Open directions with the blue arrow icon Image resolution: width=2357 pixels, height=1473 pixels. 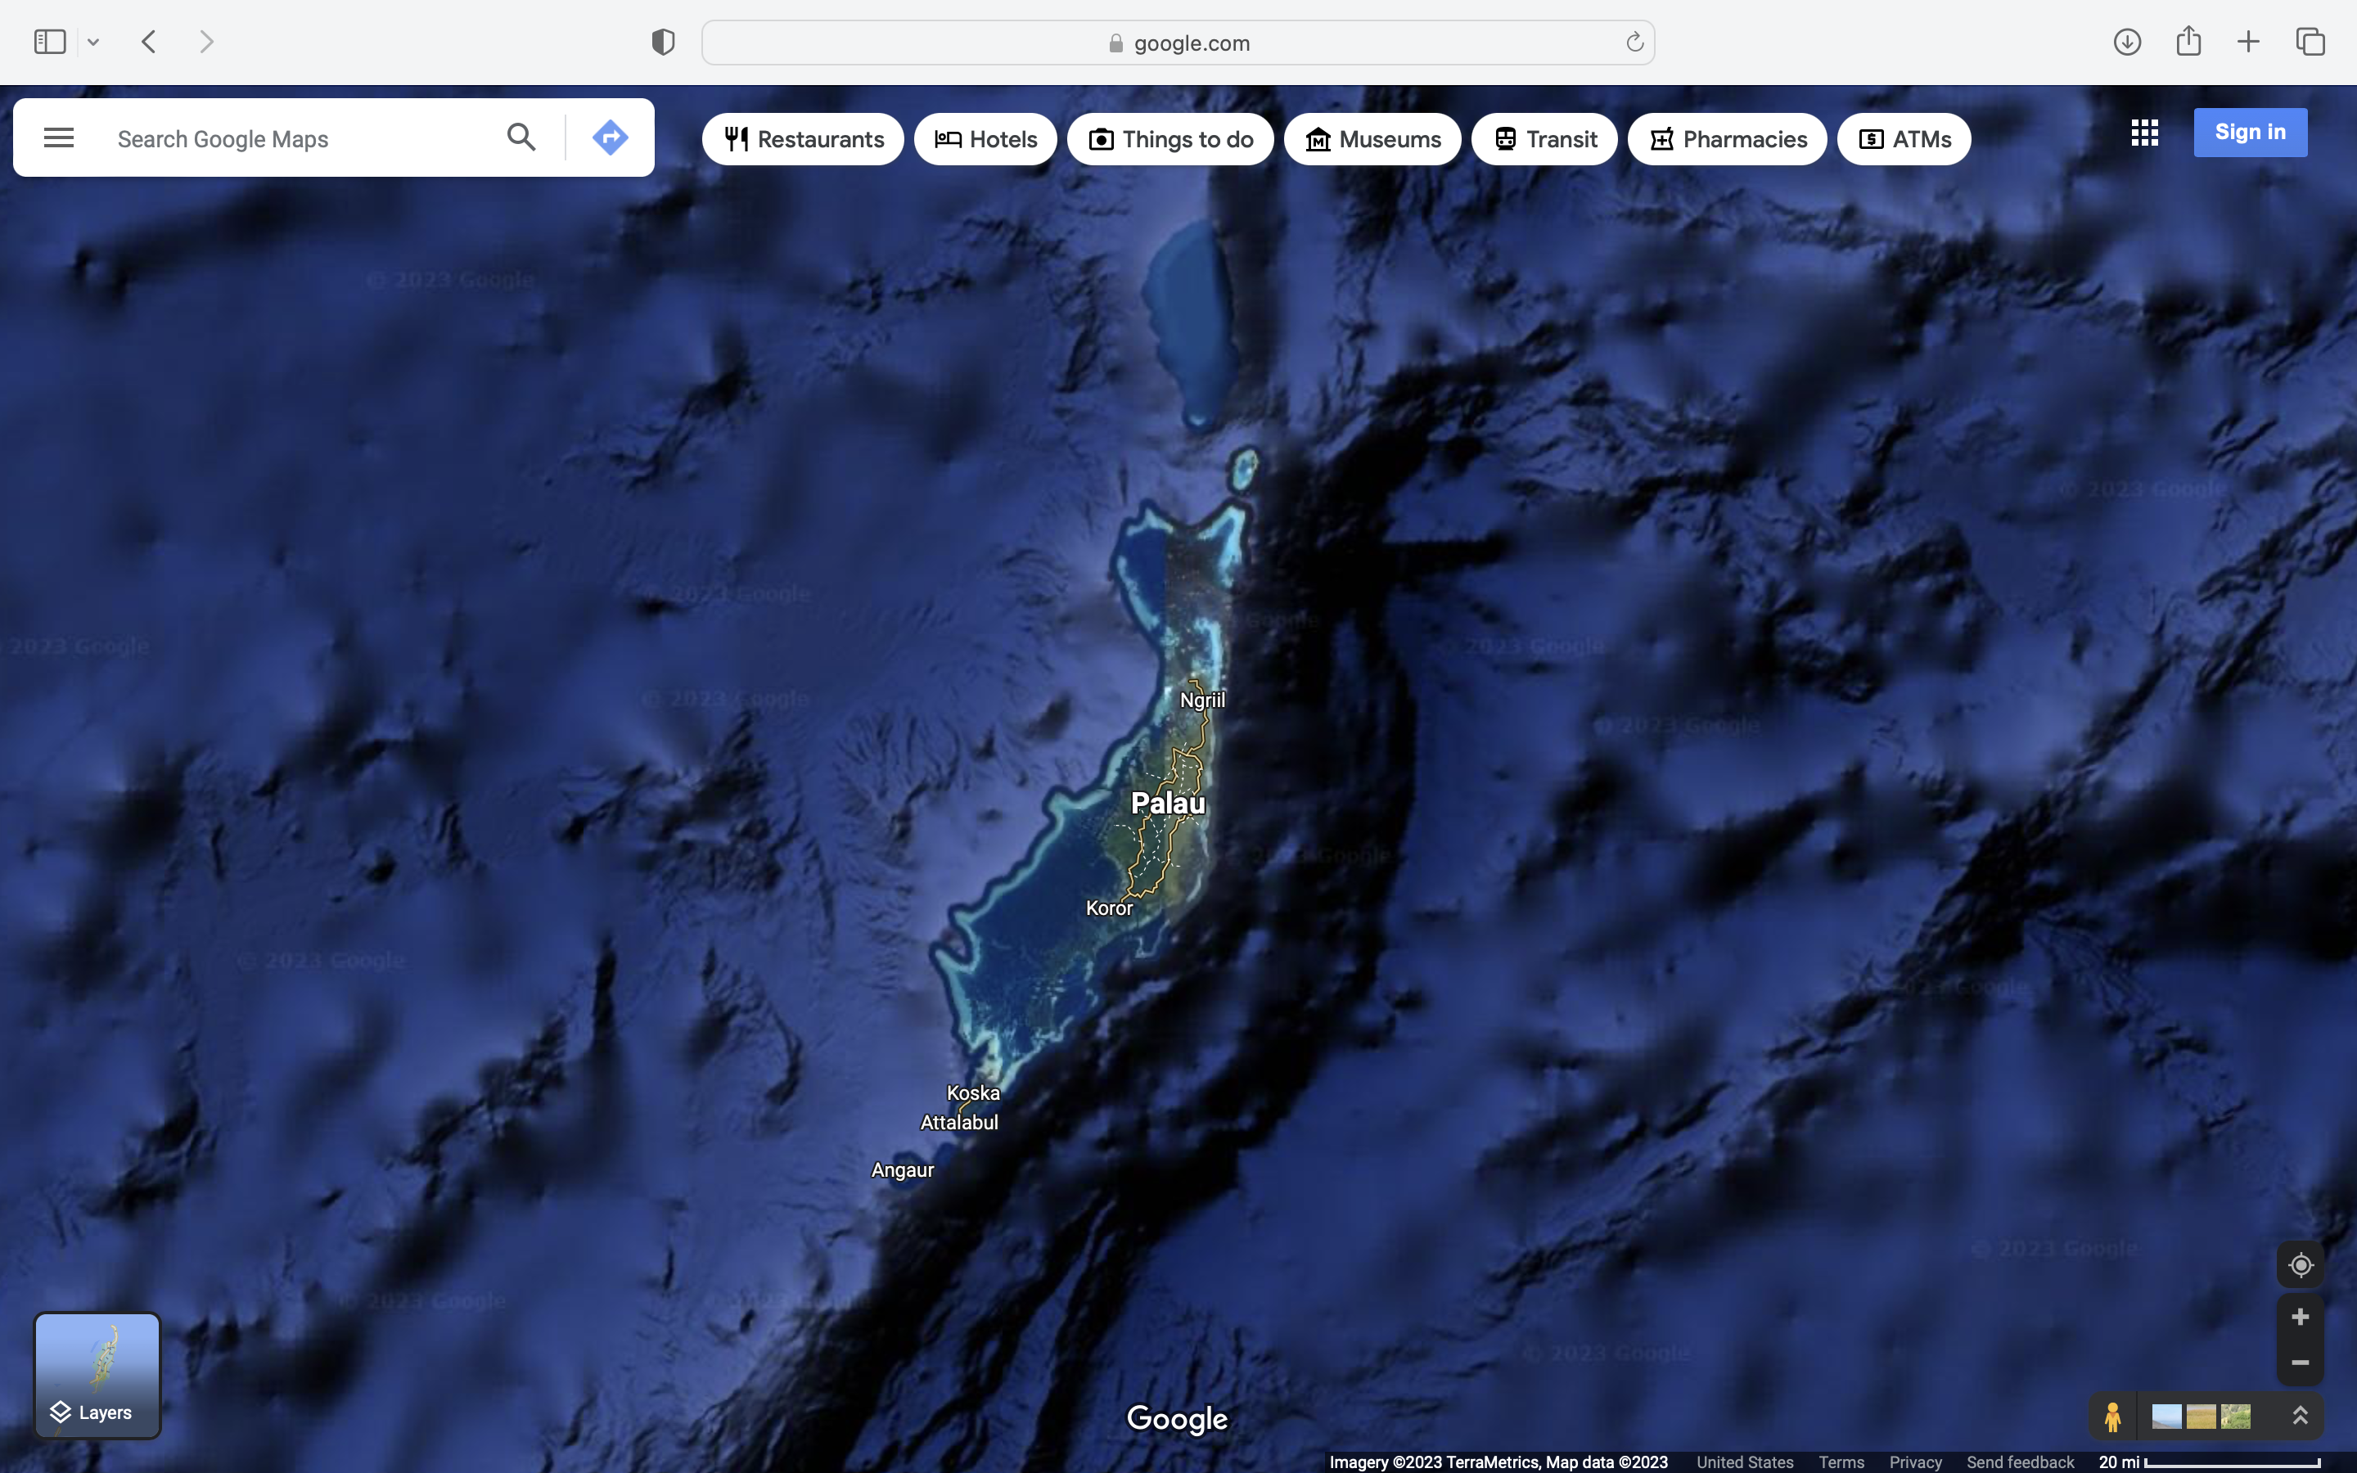coord(610,137)
